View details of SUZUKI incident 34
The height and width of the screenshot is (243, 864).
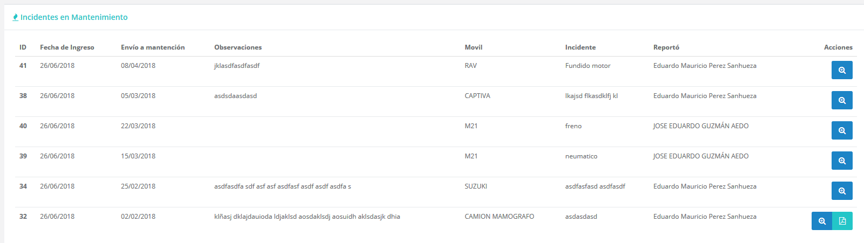(x=842, y=191)
